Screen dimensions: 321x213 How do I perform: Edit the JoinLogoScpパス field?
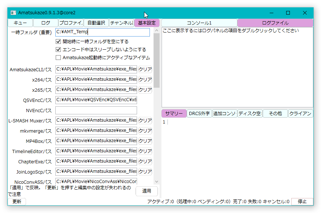pyautogui.click(x=96, y=171)
